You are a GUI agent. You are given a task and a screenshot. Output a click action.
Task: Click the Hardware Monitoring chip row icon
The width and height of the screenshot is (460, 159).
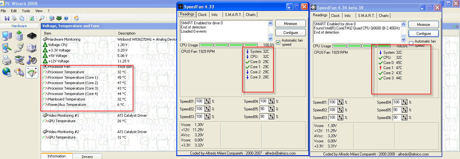[x=45, y=39]
